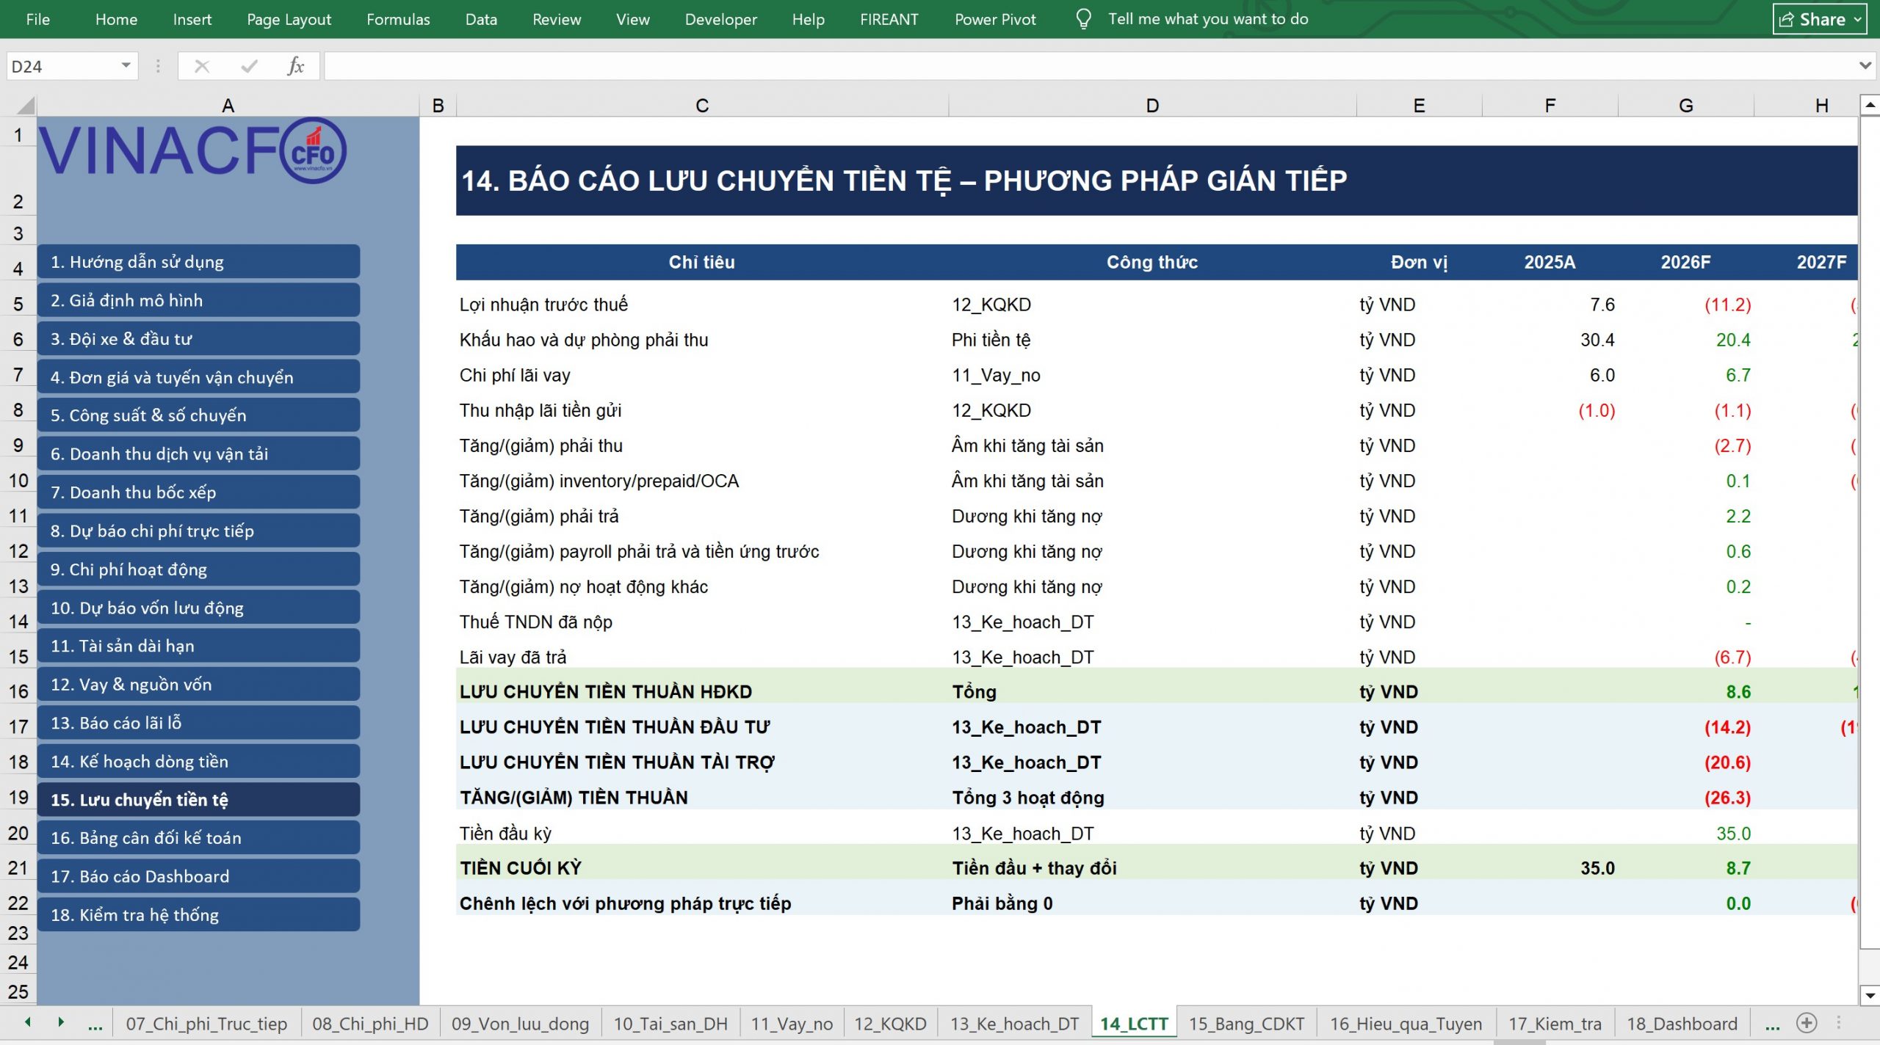Open the Home ribbon tab
This screenshot has width=1880, height=1045.
tap(116, 19)
